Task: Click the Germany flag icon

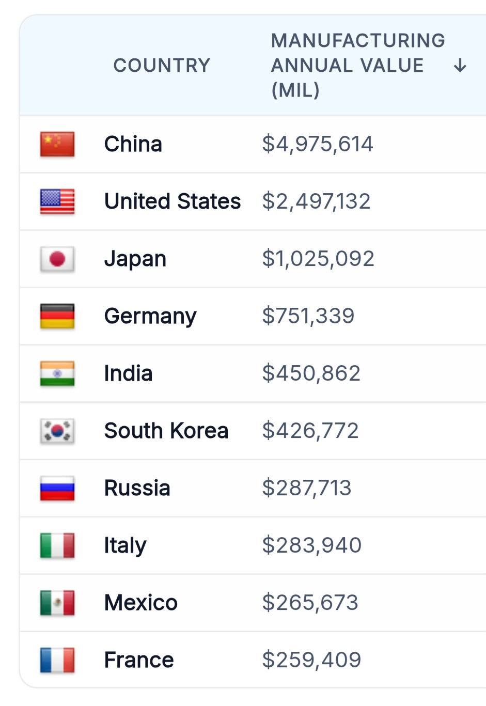Action: point(57,316)
